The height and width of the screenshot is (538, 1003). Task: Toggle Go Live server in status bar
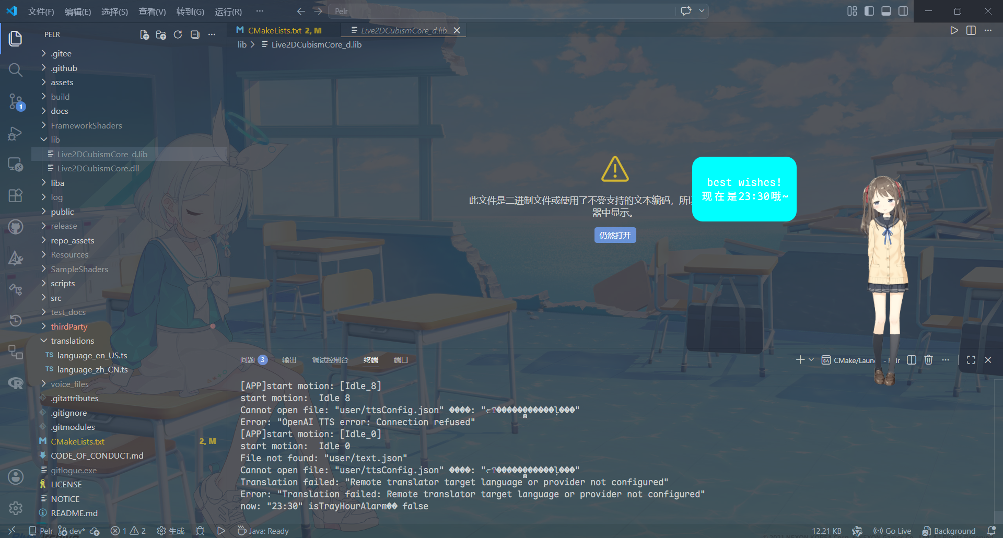click(892, 531)
